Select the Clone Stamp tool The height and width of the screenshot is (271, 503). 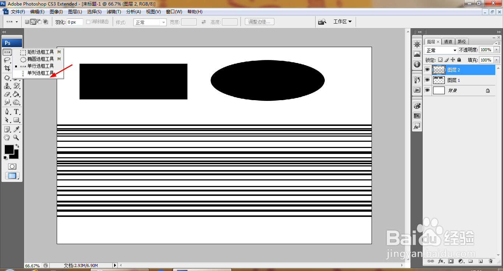click(7, 86)
